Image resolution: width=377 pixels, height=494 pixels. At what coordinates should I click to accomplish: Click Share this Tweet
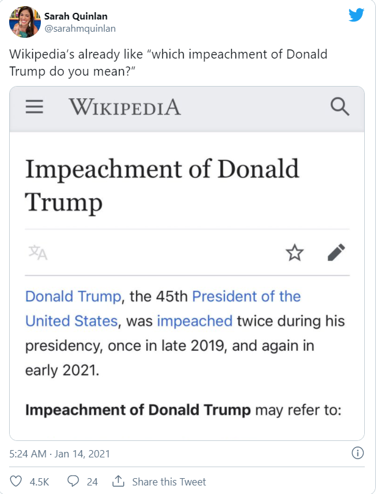pos(169,482)
